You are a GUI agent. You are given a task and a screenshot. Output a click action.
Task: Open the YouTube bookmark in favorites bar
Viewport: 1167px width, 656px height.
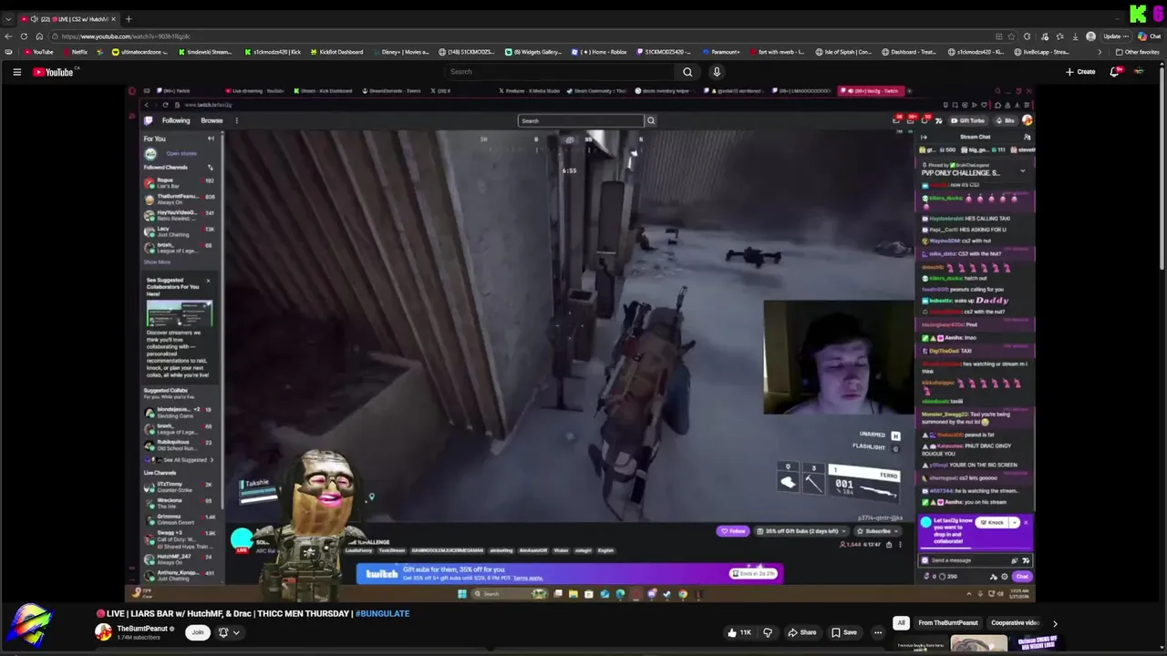[40, 52]
